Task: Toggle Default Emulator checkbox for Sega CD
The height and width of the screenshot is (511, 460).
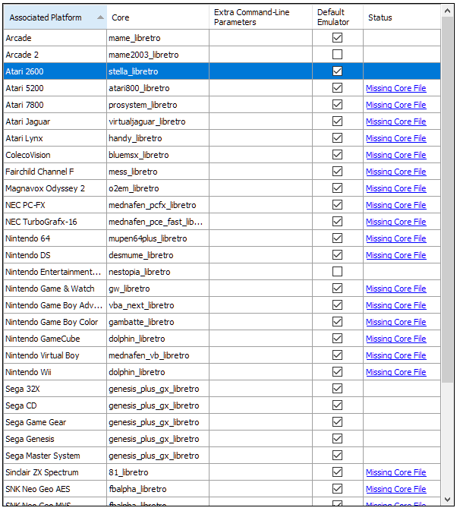Action: click(337, 405)
